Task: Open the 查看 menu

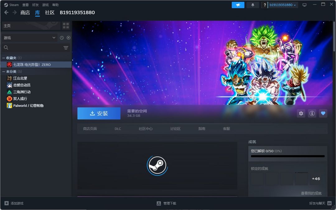Action: [x=26, y=5]
